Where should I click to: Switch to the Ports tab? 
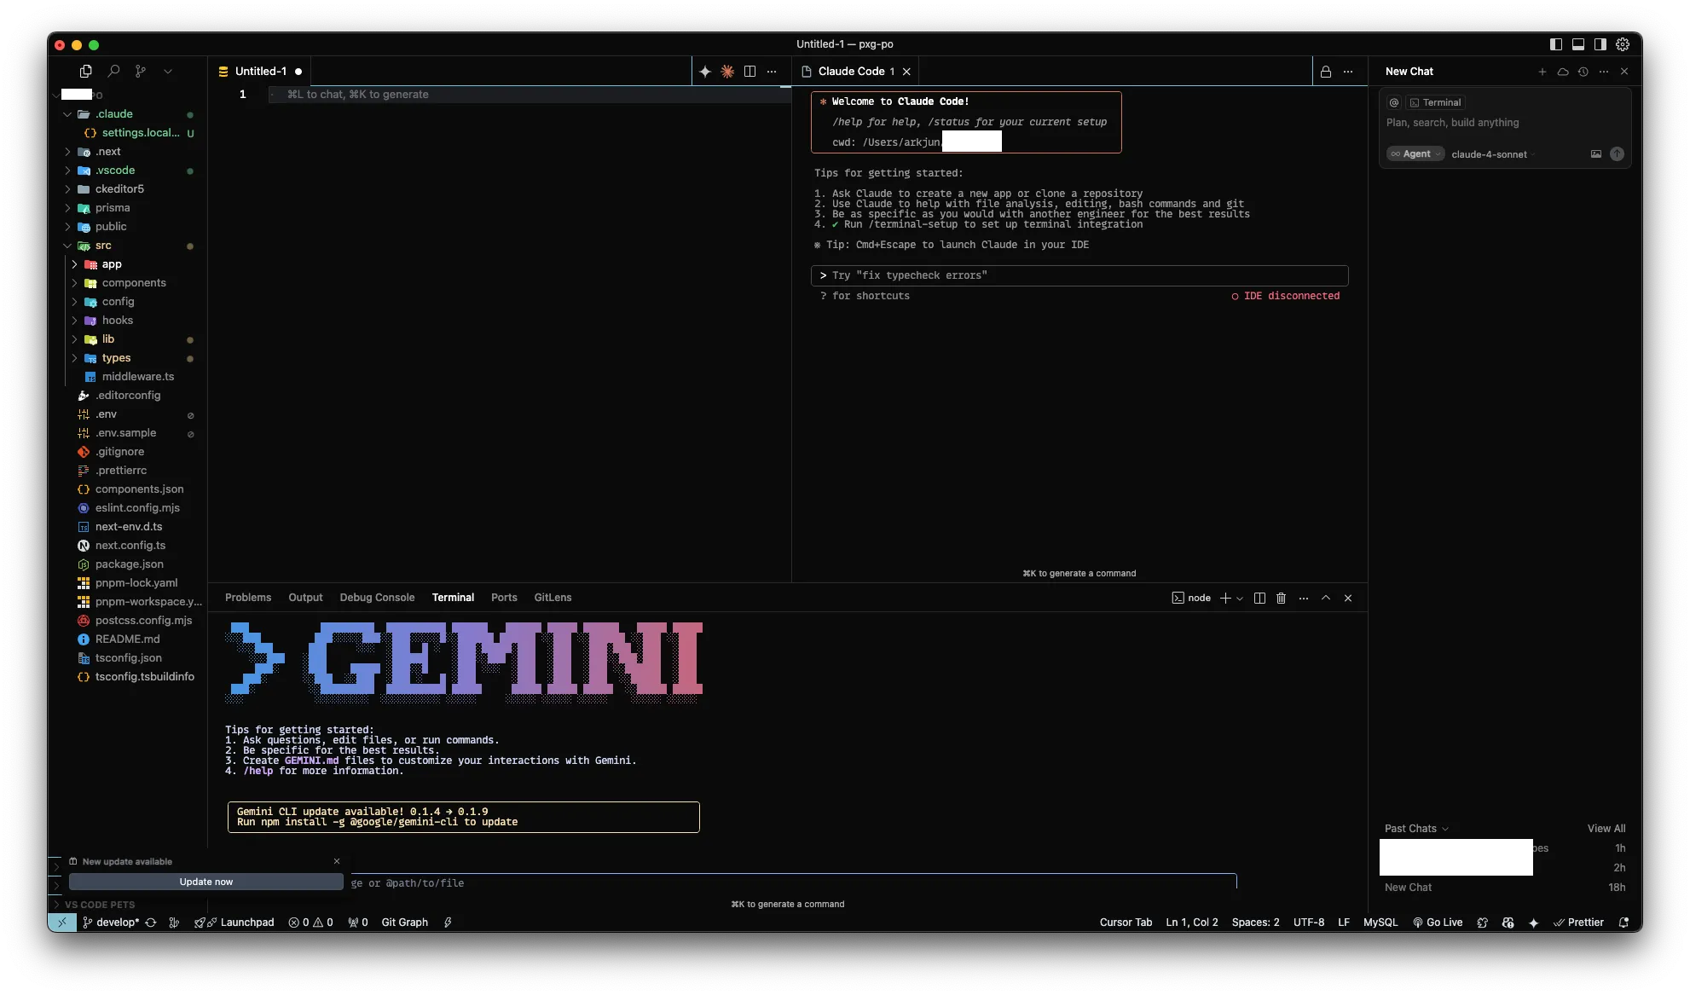pyautogui.click(x=504, y=598)
